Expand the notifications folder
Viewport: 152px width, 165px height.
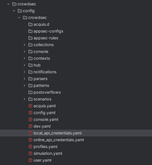tap(25, 72)
